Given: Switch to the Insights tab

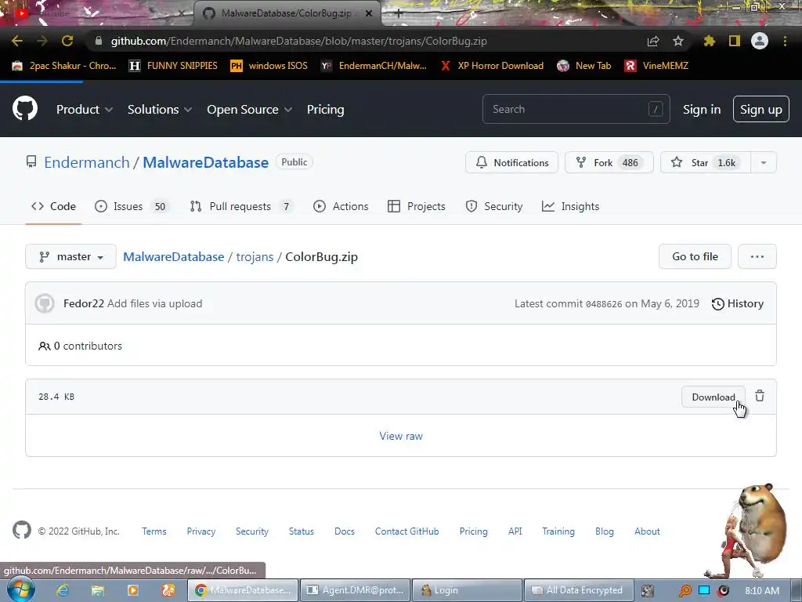Looking at the screenshot, I should (x=570, y=206).
